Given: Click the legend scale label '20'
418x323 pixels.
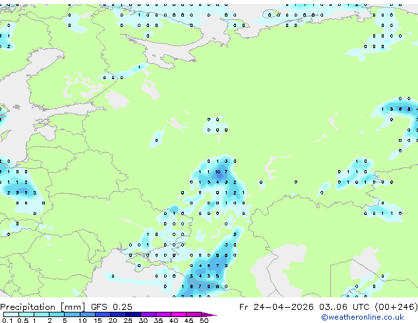Looking at the screenshot, I should (x=113, y=320).
